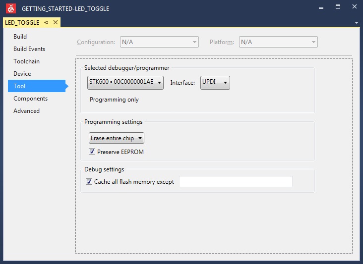The height and width of the screenshot is (264, 363).
Task: Open the Erase entire chip dropdown
Action: pyautogui.click(x=117, y=138)
